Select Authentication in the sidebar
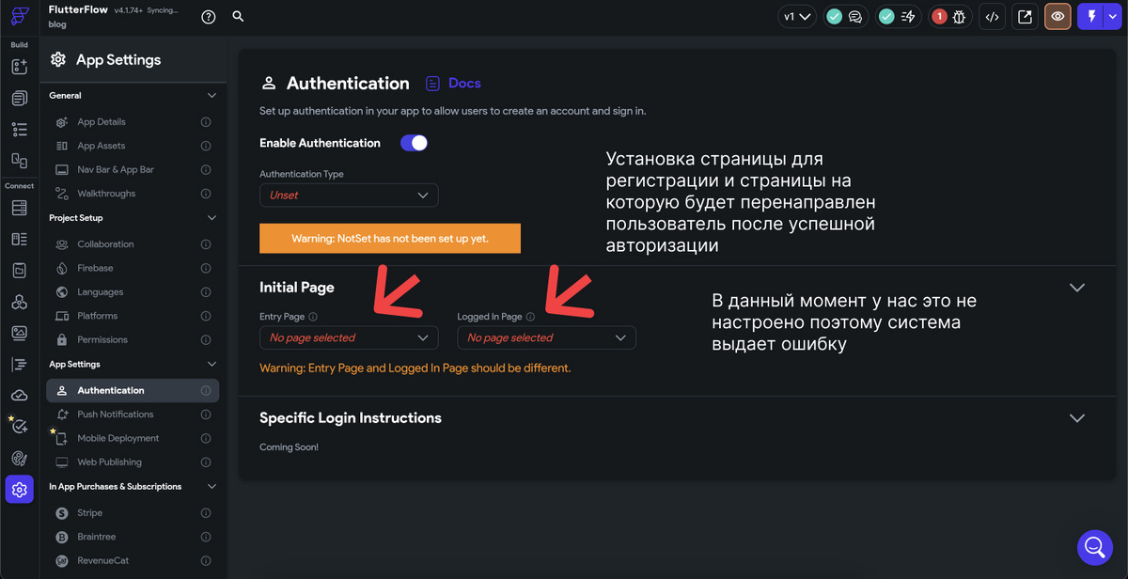 point(133,390)
